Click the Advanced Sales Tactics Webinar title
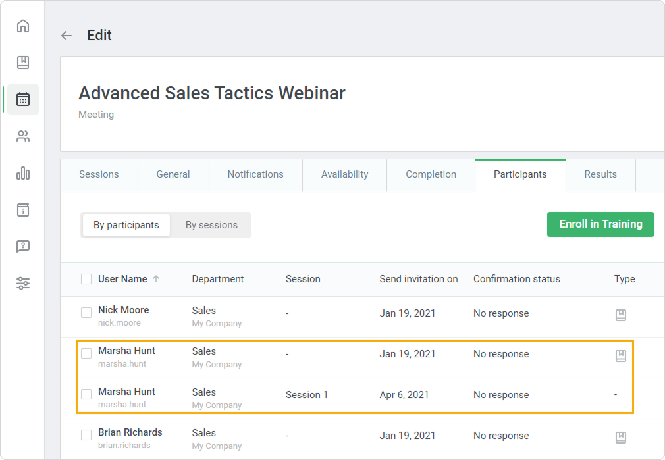 (x=212, y=93)
